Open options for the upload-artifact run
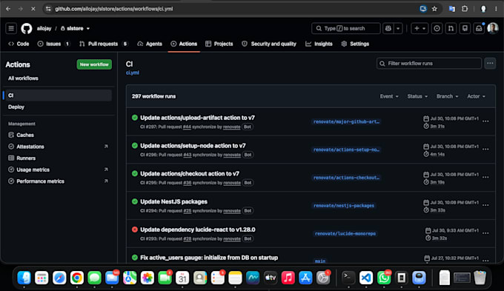Viewport: 504px width, 291px height. 485,121
